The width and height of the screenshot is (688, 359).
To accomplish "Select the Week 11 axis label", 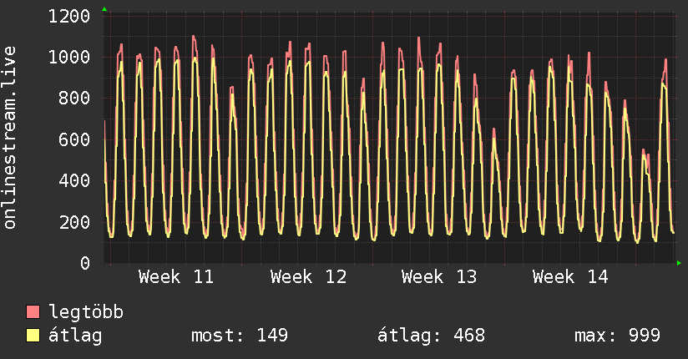I will 177,276.
